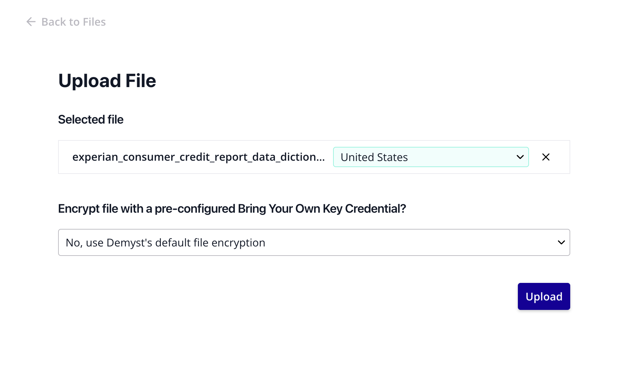The image size is (629, 370).
Task: Open the United States region dropdown
Action: tap(431, 157)
